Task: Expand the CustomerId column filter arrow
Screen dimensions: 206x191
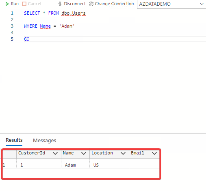Action: pyautogui.click(x=55, y=153)
